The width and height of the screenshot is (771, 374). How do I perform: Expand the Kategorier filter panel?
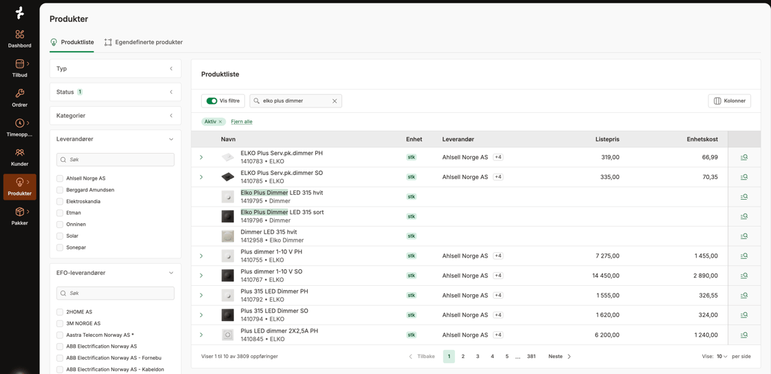pyautogui.click(x=116, y=116)
